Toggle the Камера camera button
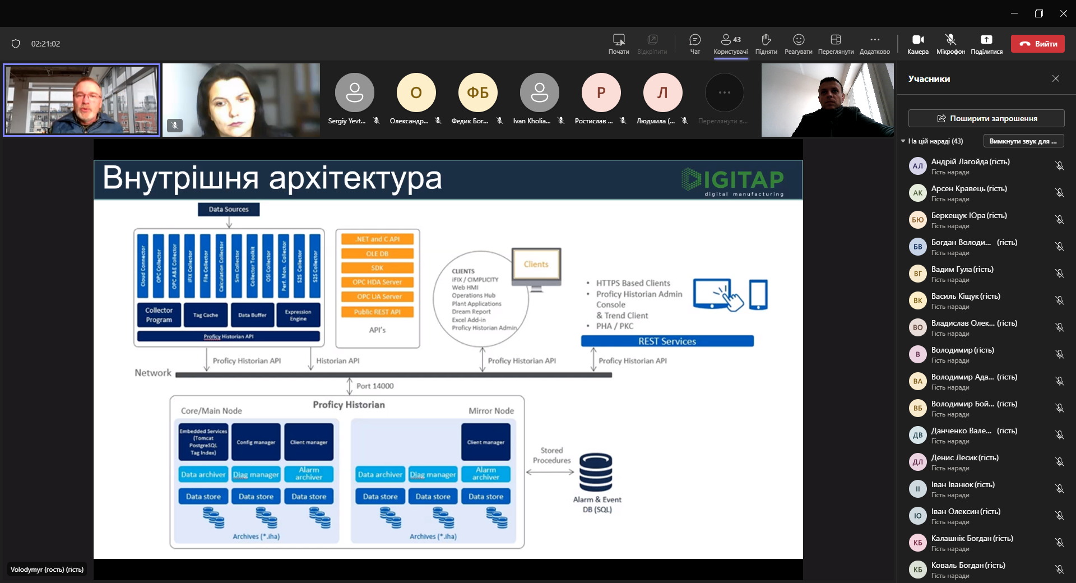 pos(918,44)
